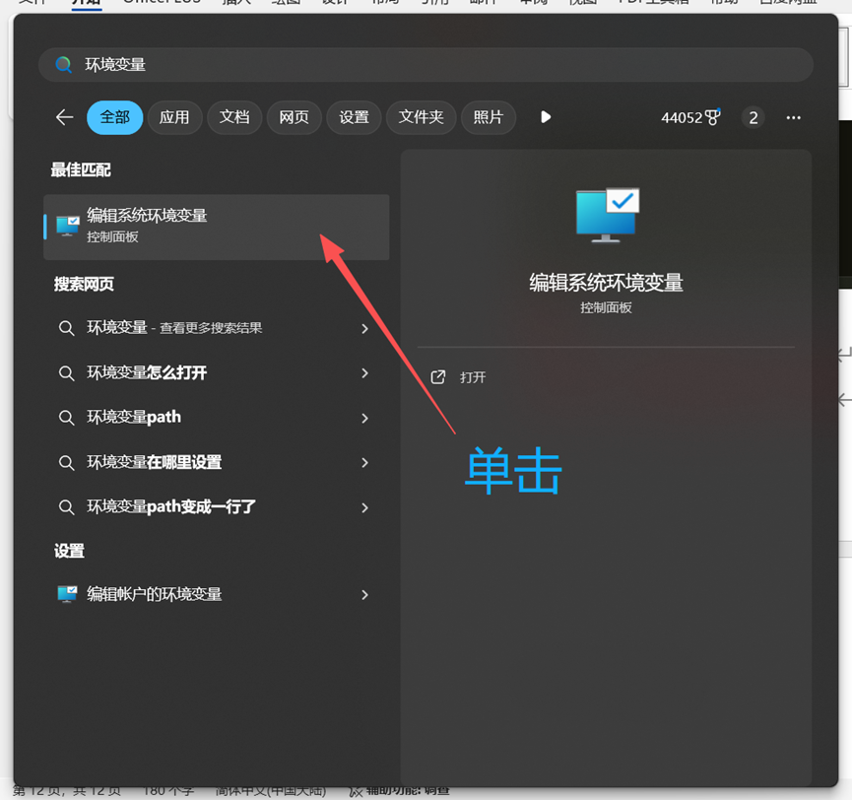Expand chevron next to 环境变量path变成一行了
The width and height of the screenshot is (852, 800).
pos(364,507)
